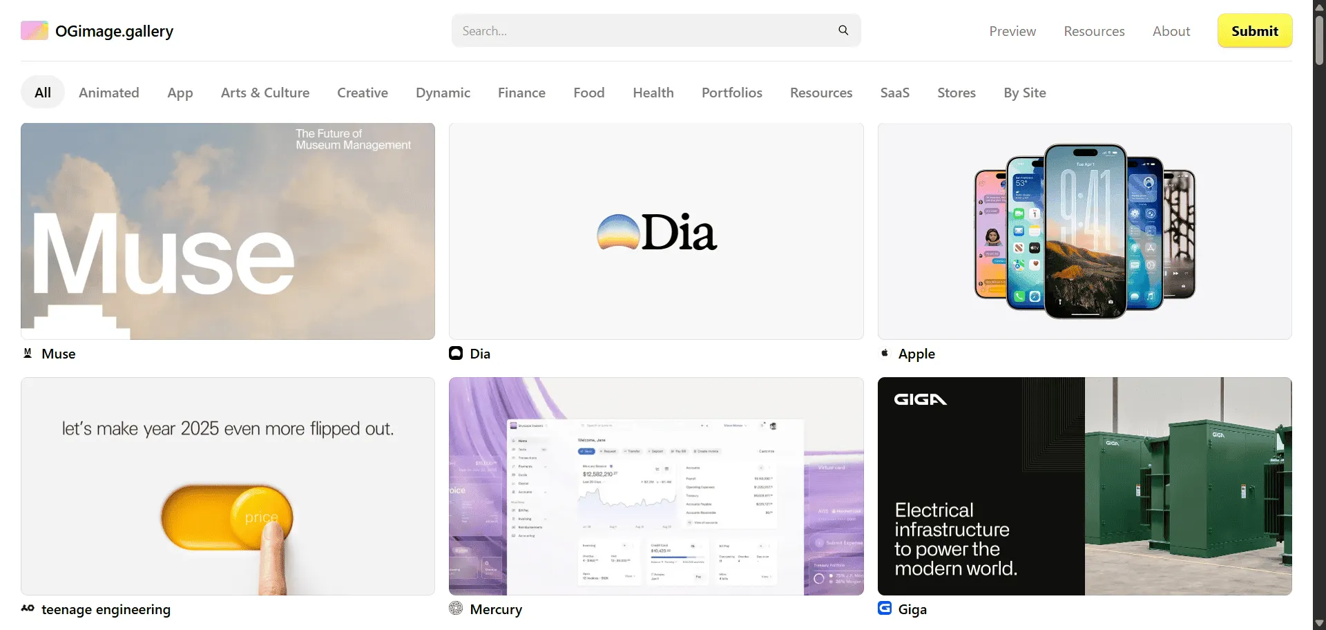Open the Giga electrical infrastructure thumbnail

click(1084, 486)
